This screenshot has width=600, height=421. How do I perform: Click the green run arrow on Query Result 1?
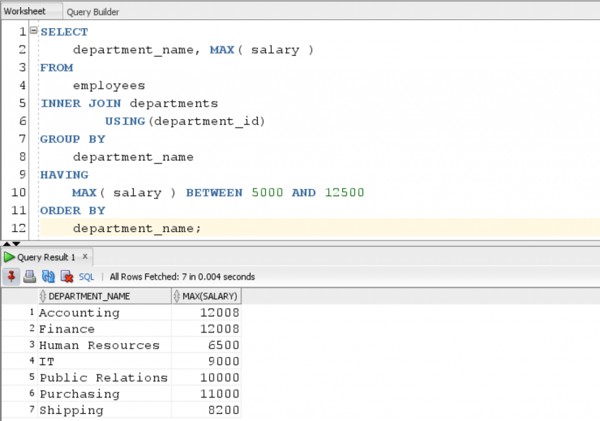click(8, 256)
